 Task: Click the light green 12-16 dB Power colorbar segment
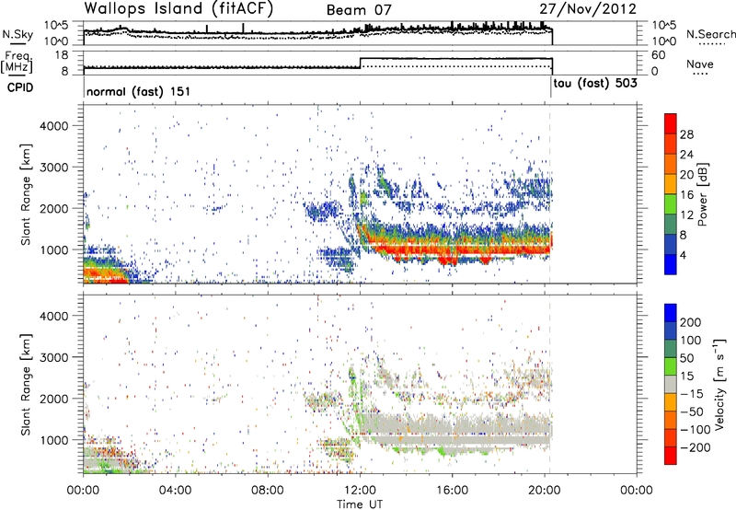tap(671, 203)
